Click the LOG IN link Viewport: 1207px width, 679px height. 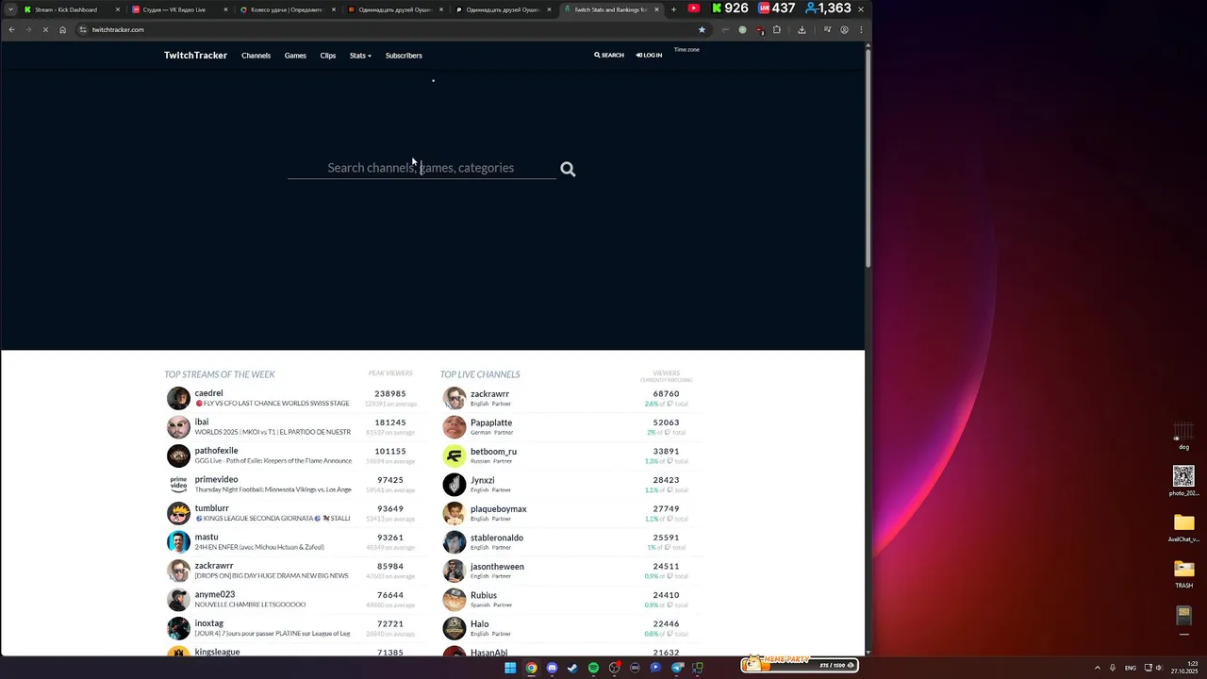pyautogui.click(x=649, y=56)
